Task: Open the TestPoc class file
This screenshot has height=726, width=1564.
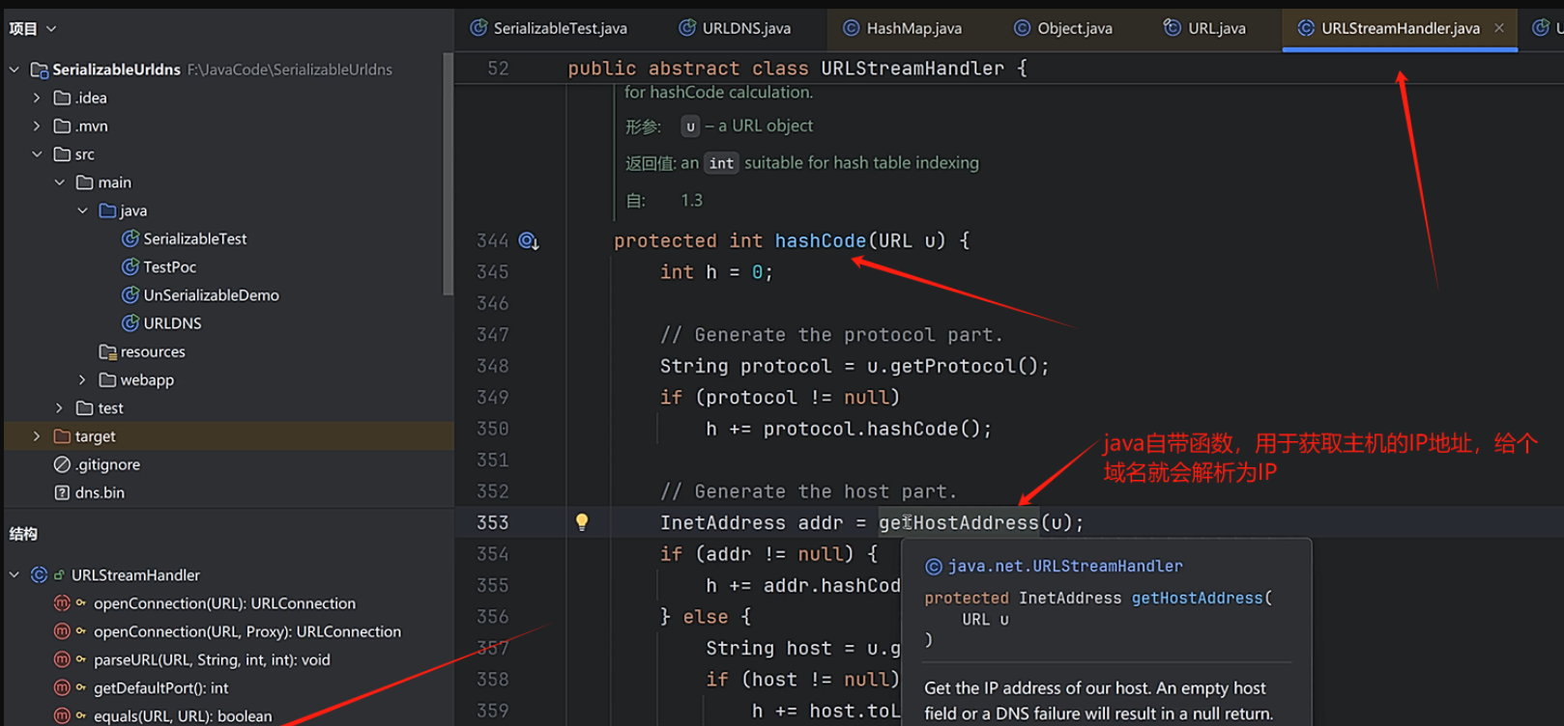Action: click(x=169, y=266)
